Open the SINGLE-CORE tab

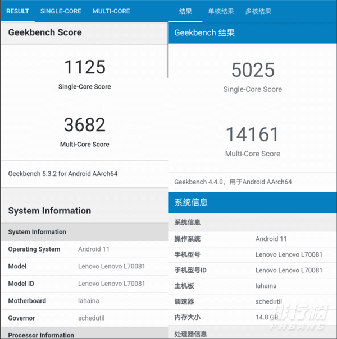[61, 11]
